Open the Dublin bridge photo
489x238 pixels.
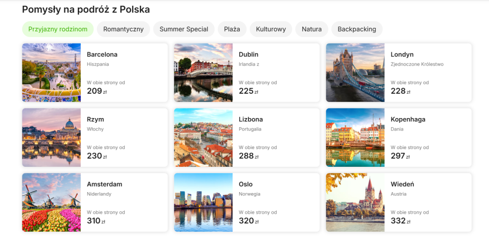[x=203, y=73]
